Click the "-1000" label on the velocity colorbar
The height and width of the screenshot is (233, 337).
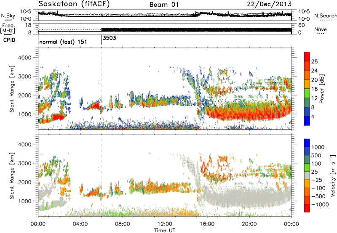[x=320, y=204]
